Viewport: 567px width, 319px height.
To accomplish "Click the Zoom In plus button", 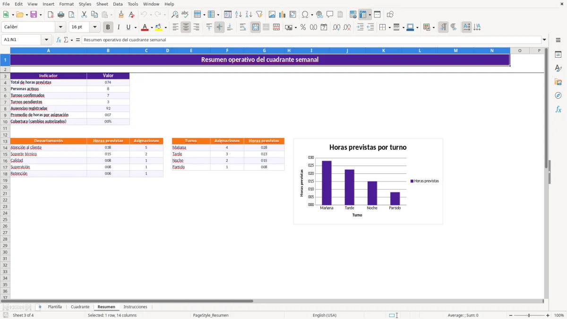I will (x=548, y=315).
